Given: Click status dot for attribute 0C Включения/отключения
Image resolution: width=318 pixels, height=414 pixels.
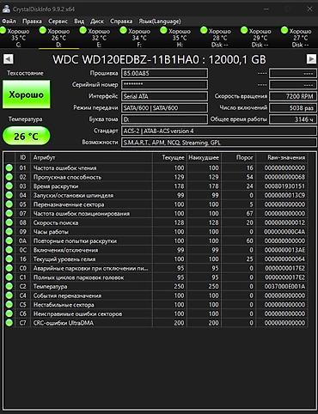Looking at the screenshot, I should [x=9, y=250].
